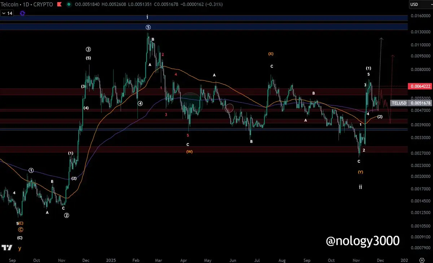Click the Jul label on the time axis
This screenshot has height=263, width=433.
tap(257, 260)
